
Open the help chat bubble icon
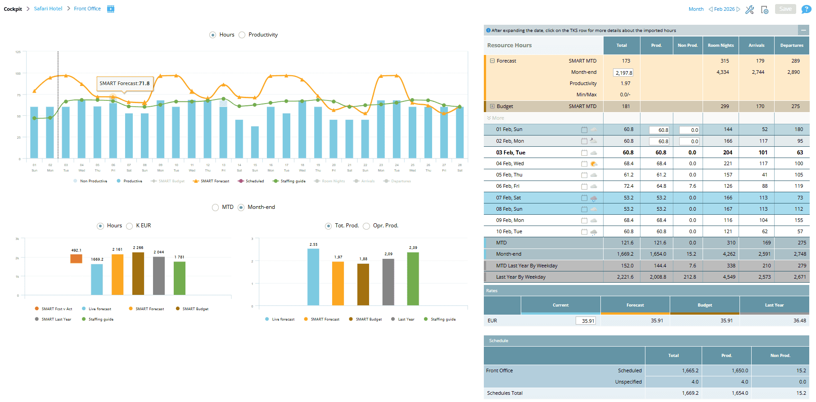(x=806, y=9)
